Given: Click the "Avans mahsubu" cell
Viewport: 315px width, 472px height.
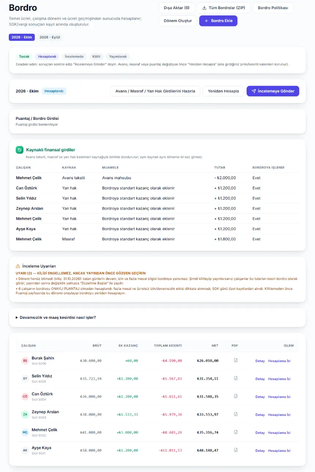Looking at the screenshot, I should 116,178.
